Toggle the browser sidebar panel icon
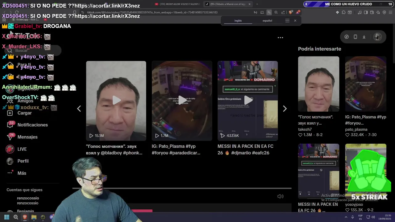The width and height of the screenshot is (395, 222). (x=366, y=12)
